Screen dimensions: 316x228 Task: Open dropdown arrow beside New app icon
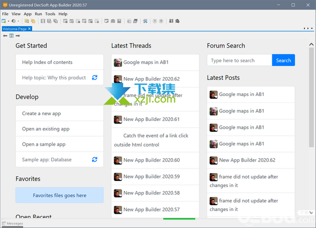[8, 21]
